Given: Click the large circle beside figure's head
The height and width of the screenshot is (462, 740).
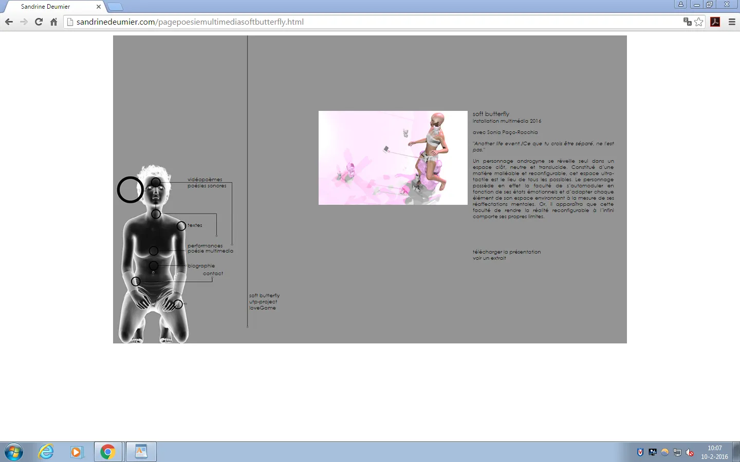Looking at the screenshot, I should (130, 190).
